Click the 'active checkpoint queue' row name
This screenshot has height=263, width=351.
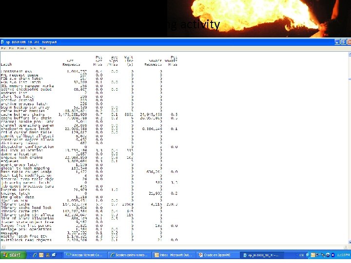coord(26,90)
